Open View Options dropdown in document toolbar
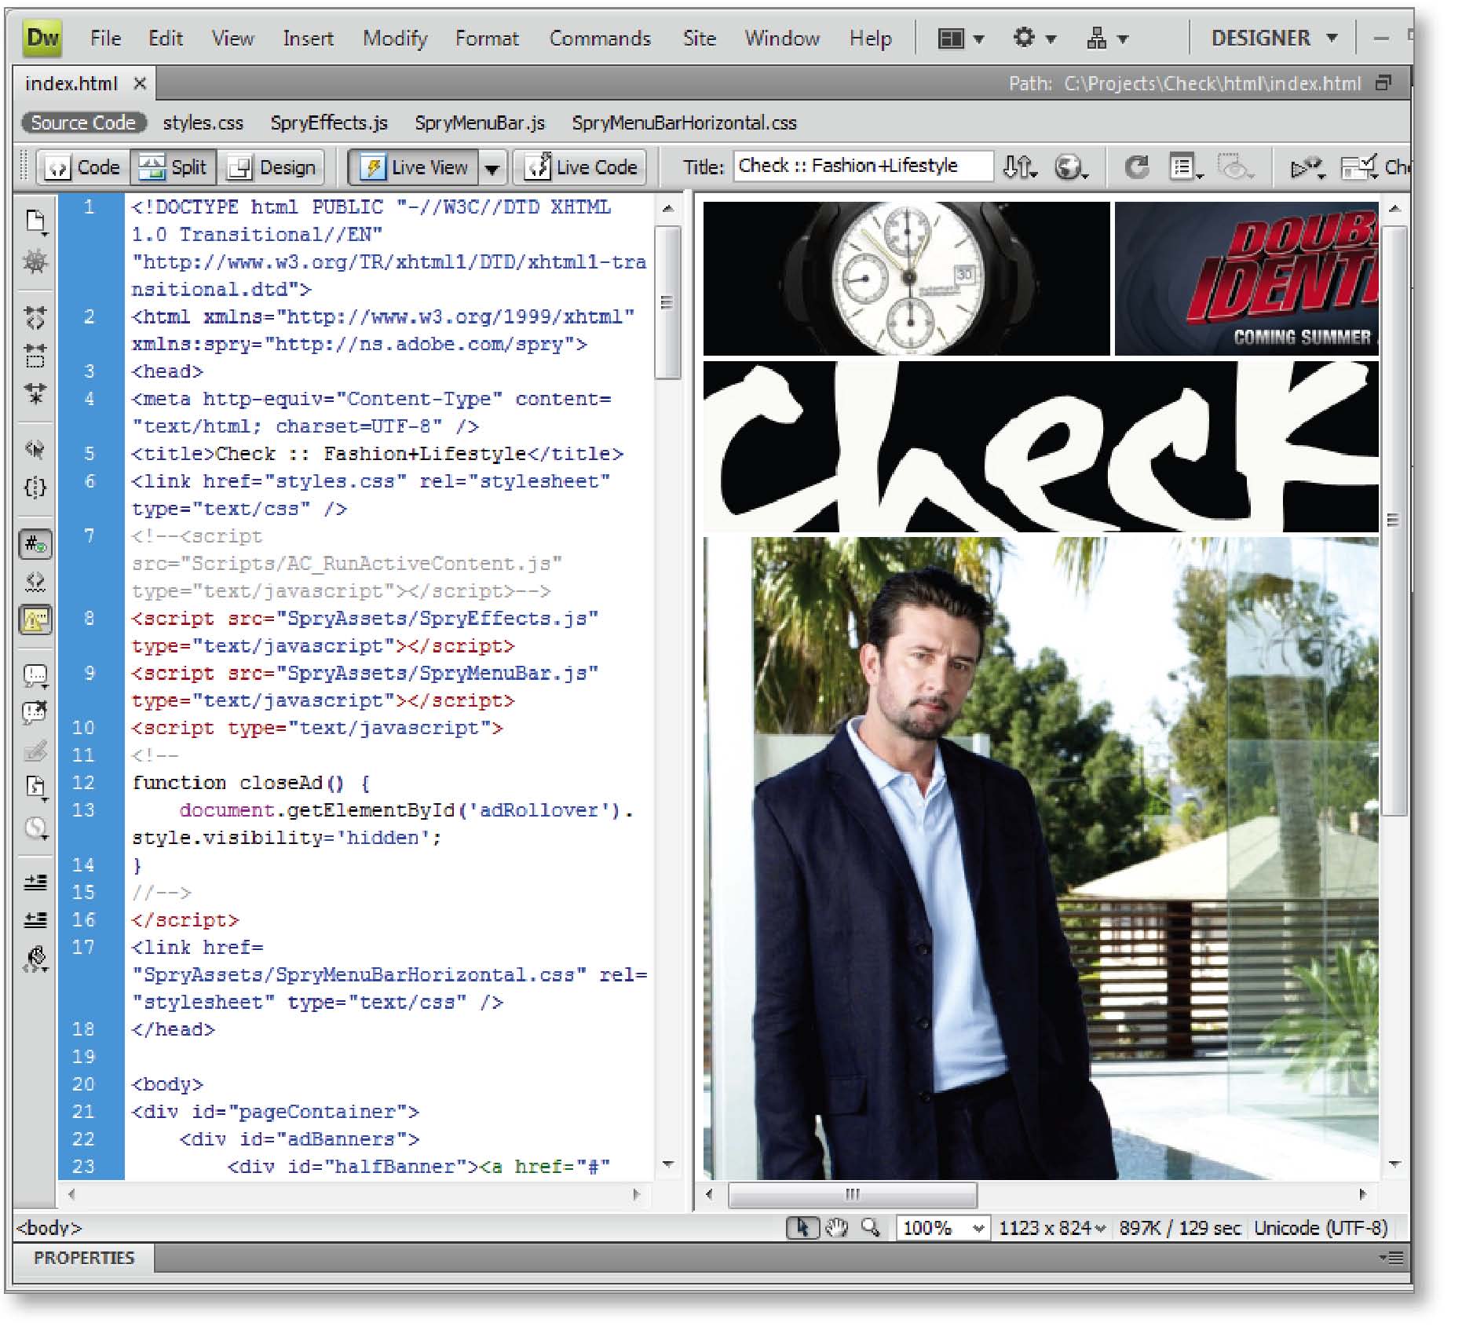1462x1341 pixels. pos(1186,166)
